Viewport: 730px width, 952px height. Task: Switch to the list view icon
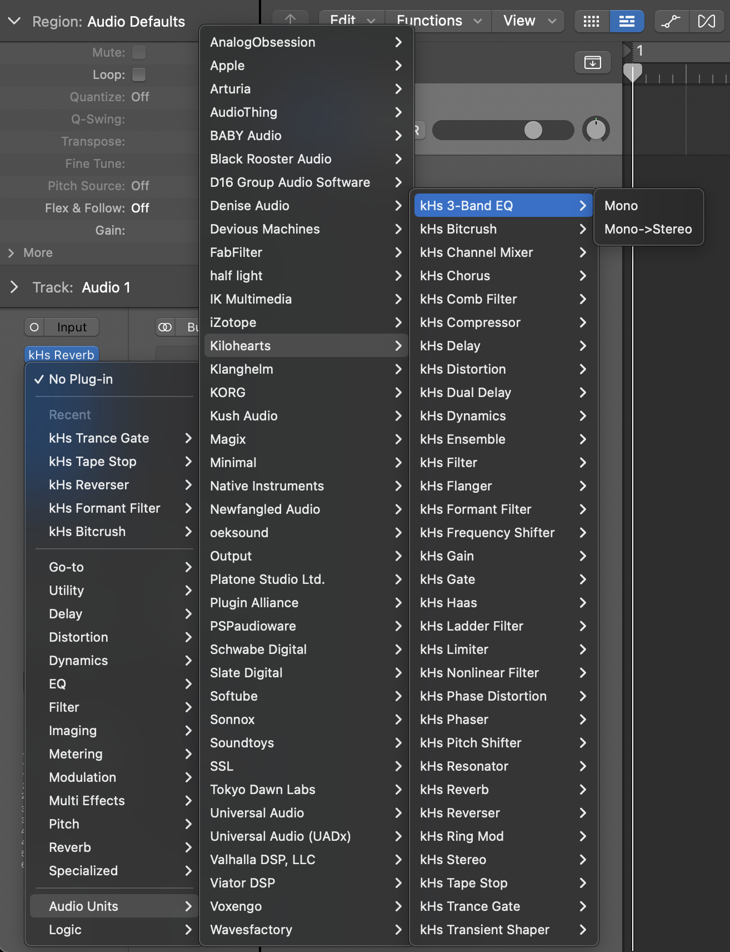627,21
